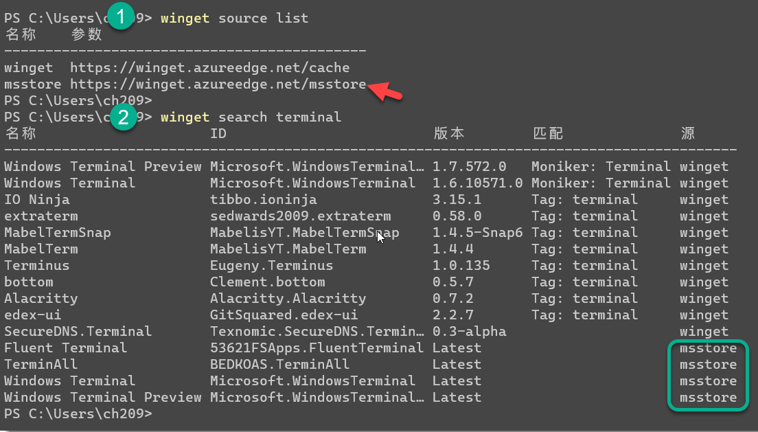Click "名称" header above the source list
Viewport: 758px width, 432px height.
click(21, 34)
